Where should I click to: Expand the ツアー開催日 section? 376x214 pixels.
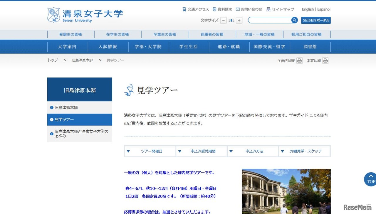click(150, 151)
